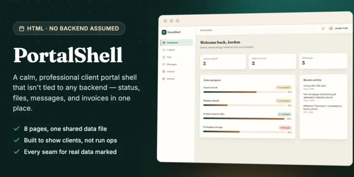The height and width of the screenshot is (177, 354).
Task: Click the DASHBOARD breadcrumb label in top bar
Action: 206,30
